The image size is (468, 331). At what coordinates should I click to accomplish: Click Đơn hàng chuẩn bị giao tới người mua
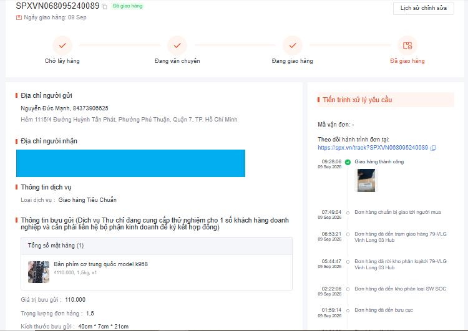pos(397,213)
